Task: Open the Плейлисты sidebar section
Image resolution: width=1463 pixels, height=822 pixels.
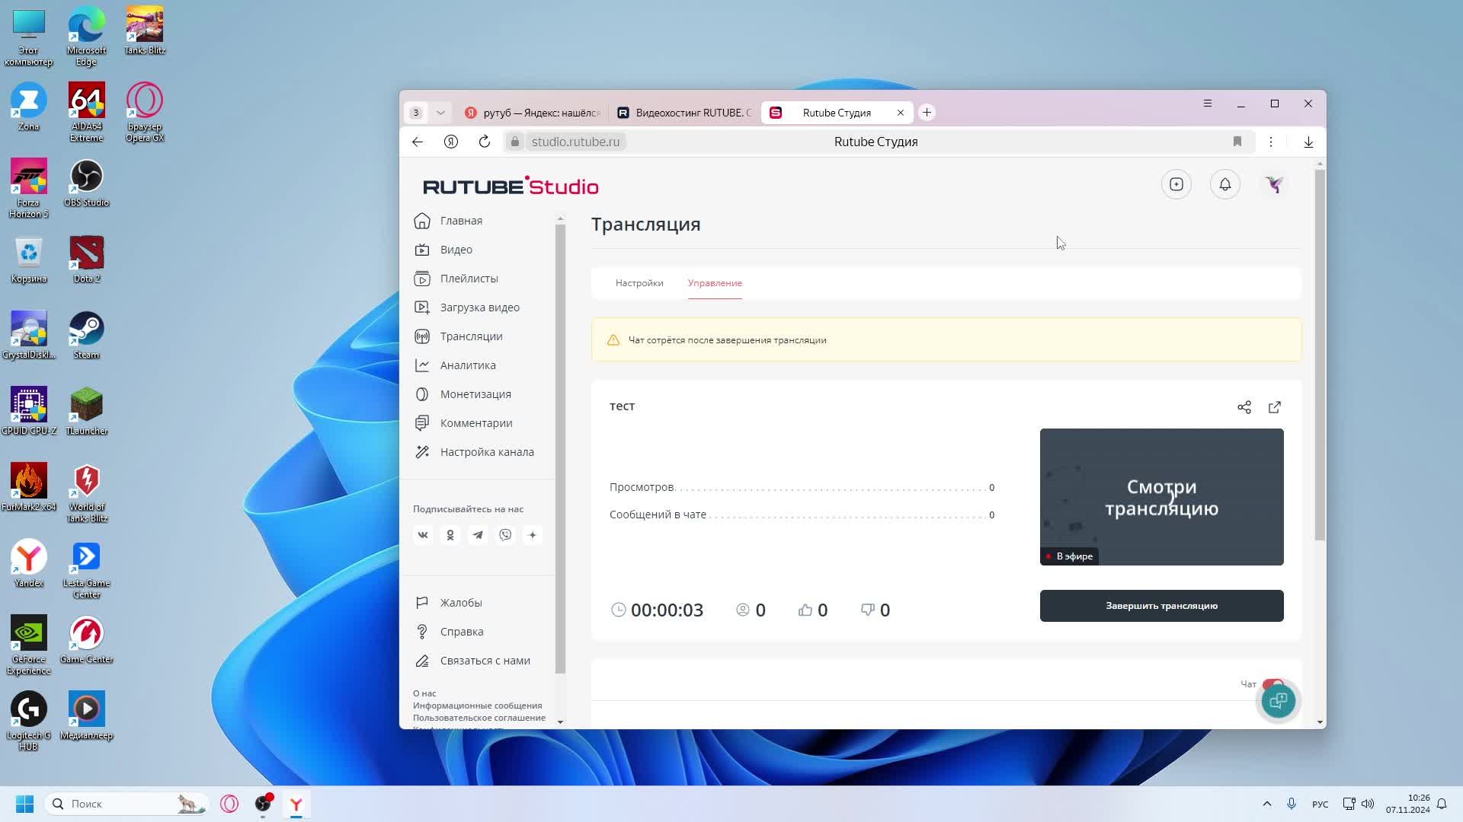Action: point(456,279)
